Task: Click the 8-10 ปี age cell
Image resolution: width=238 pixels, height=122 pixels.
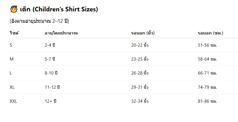Action: click(51, 73)
